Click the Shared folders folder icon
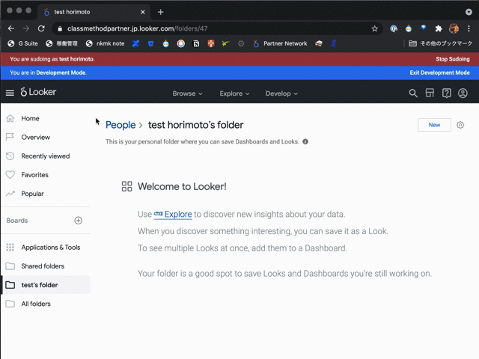479x359 pixels. coord(10,266)
